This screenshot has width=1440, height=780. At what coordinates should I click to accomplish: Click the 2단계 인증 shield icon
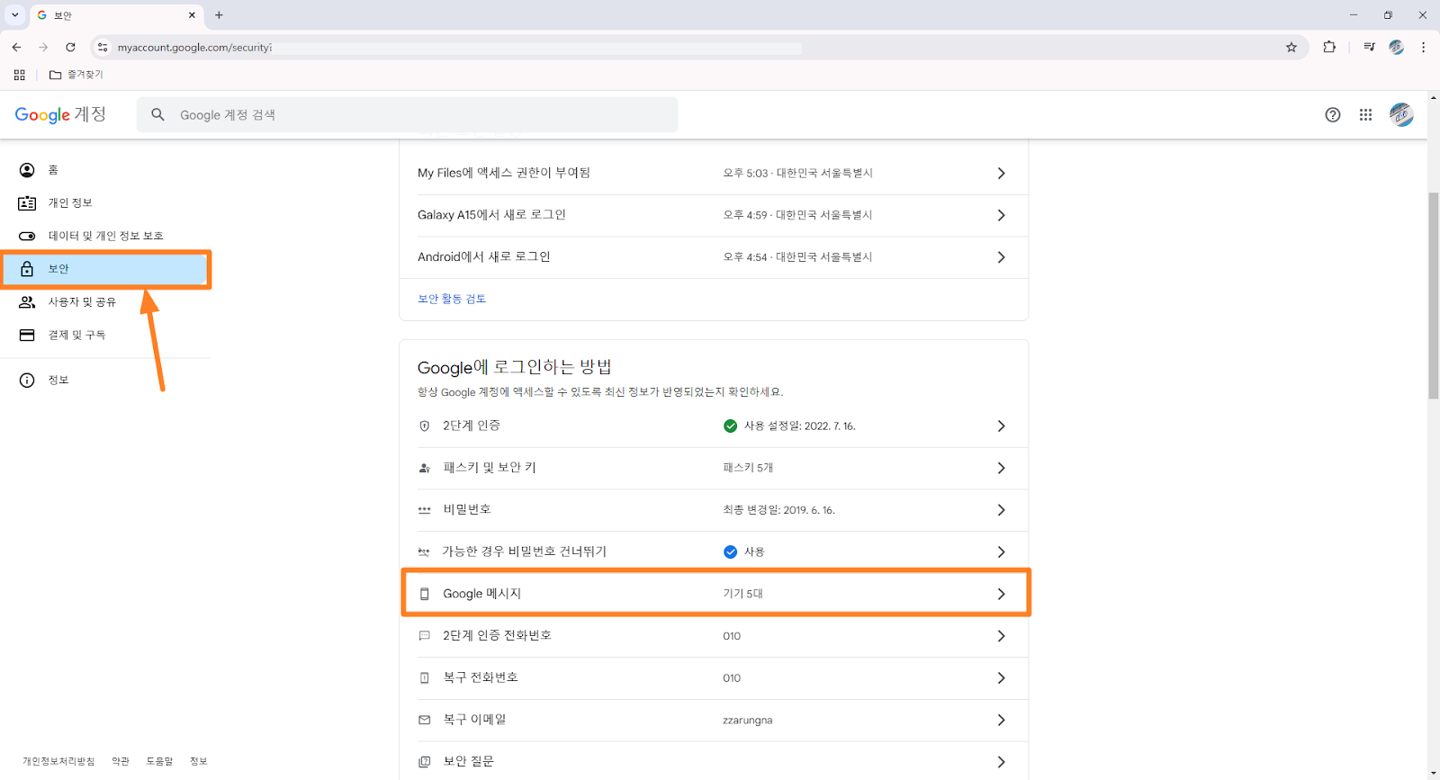click(425, 426)
